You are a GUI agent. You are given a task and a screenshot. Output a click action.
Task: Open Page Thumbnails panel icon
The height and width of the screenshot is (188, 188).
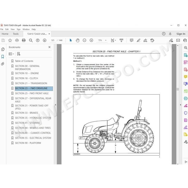coord(3,49)
